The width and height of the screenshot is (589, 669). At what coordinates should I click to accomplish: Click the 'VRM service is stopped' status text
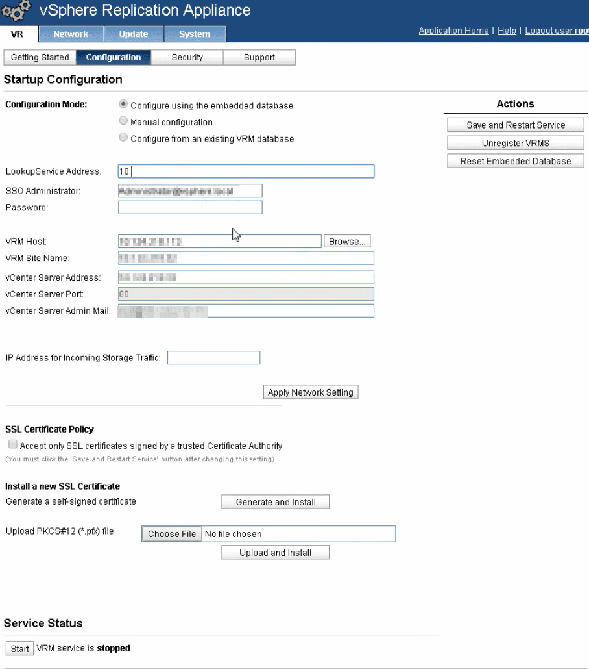(x=83, y=648)
